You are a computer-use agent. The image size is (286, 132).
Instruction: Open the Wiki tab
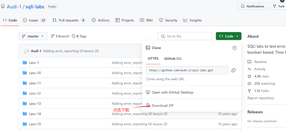click(146, 20)
